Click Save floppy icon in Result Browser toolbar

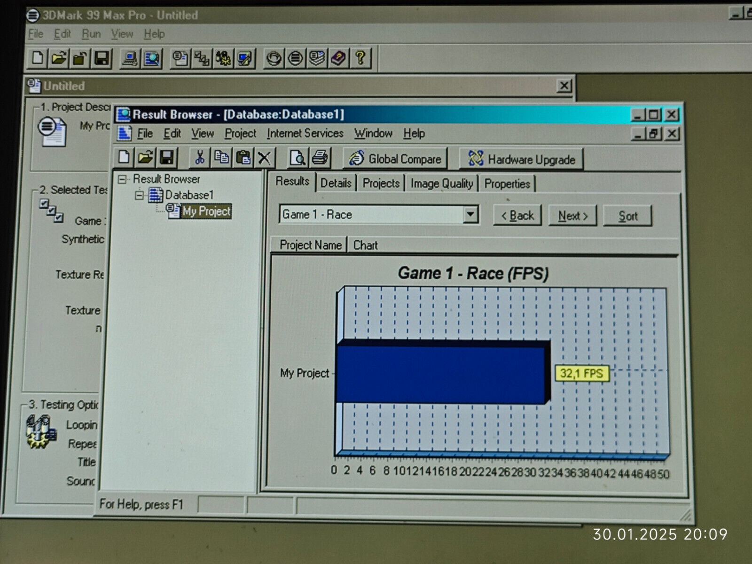(167, 157)
